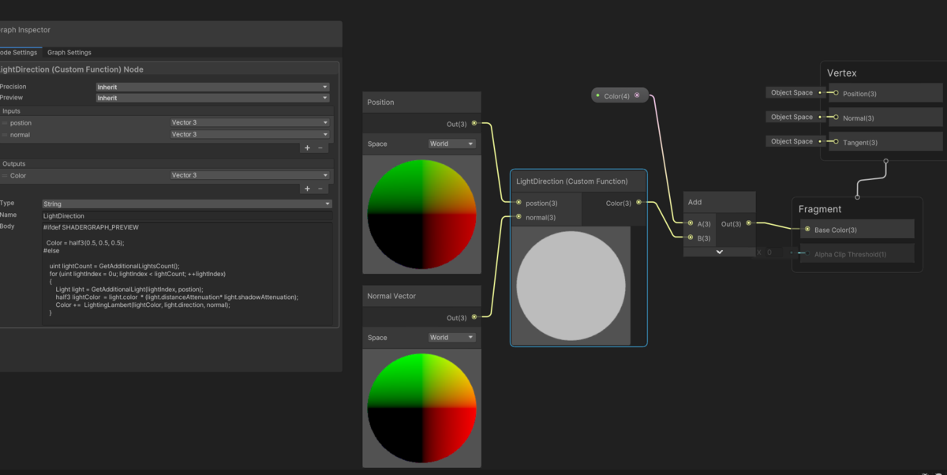This screenshot has width=947, height=475.
Task: Remove the Color output with the minus button
Action: coord(319,188)
